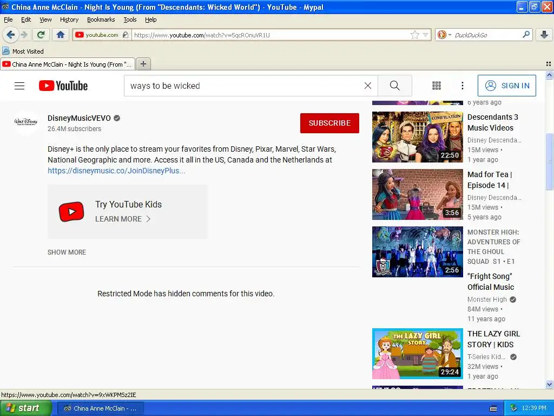Open the History menu
The height and width of the screenshot is (416, 554).
coord(69,19)
